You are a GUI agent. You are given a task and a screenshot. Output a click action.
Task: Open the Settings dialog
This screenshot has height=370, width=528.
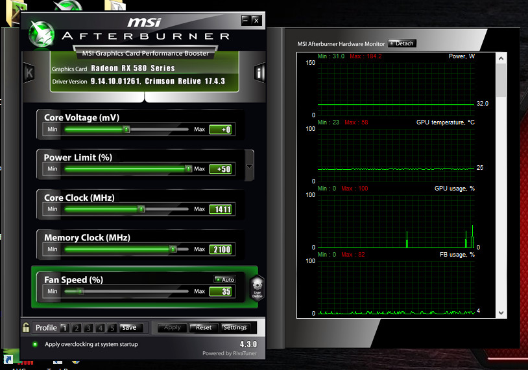(x=235, y=327)
